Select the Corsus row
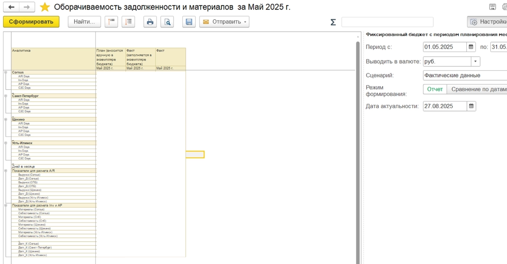The image size is (507, 264). click(54, 72)
